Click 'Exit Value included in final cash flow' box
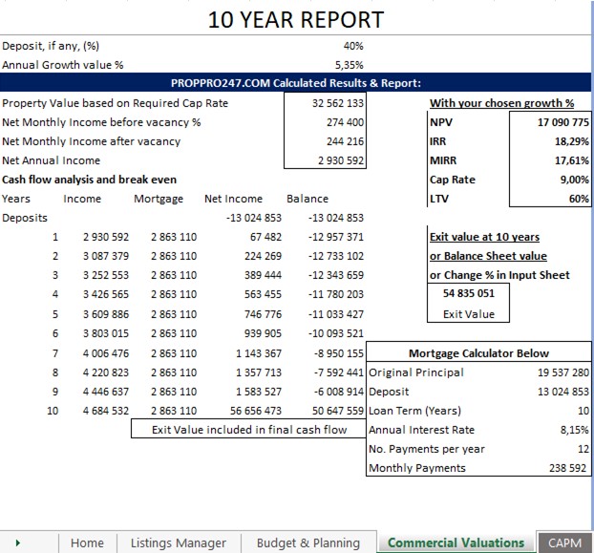Image resolution: width=594 pixels, height=553 pixels. 248,430
